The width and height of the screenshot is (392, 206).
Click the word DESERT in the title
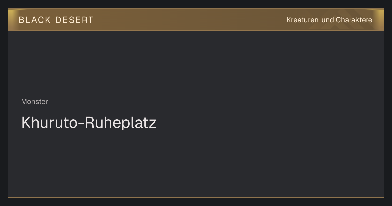(x=74, y=20)
